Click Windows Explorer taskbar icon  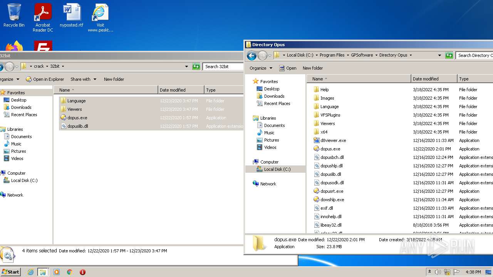[x=43, y=272]
